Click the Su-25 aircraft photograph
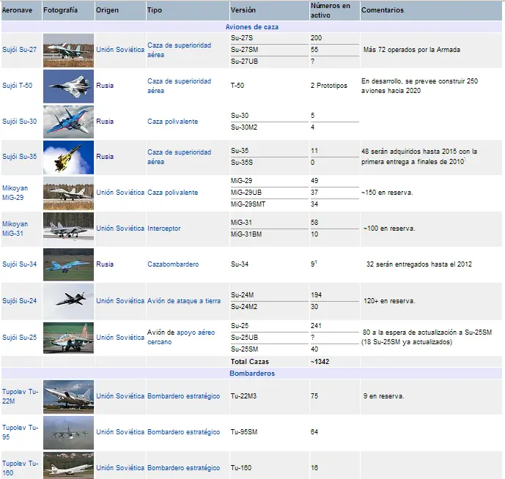The image size is (505, 479). coord(69,338)
